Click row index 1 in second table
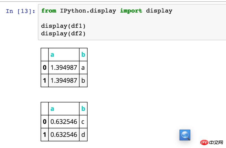Image resolution: width=226 pixels, height=148 pixels. 45,135
